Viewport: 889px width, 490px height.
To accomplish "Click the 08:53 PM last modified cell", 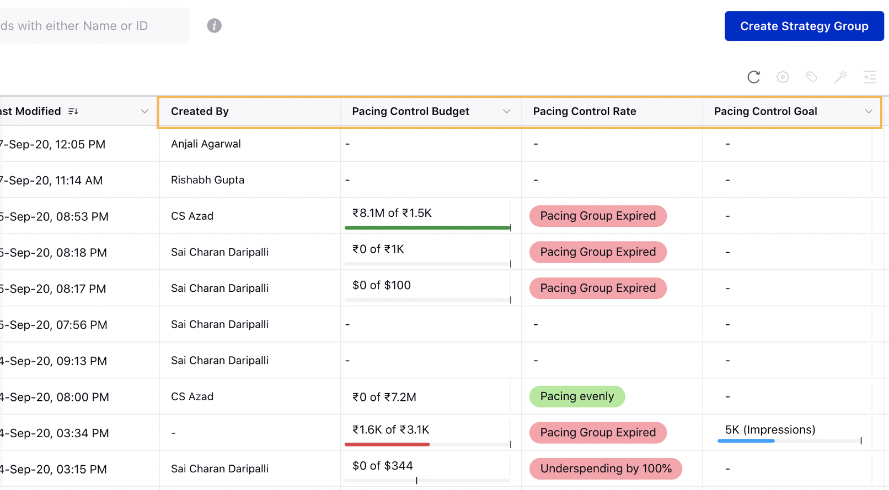I will click(x=79, y=216).
